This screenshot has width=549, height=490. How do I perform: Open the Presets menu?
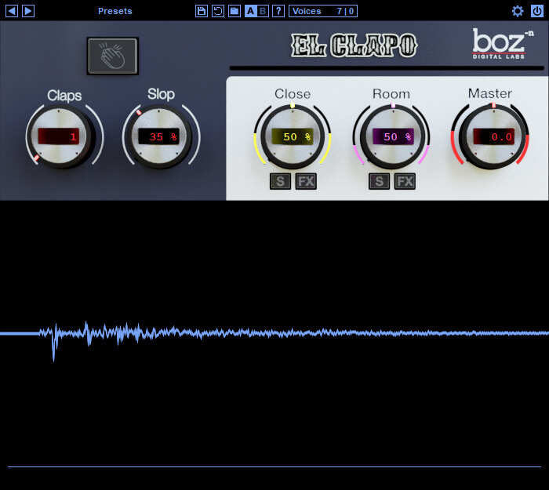point(115,11)
